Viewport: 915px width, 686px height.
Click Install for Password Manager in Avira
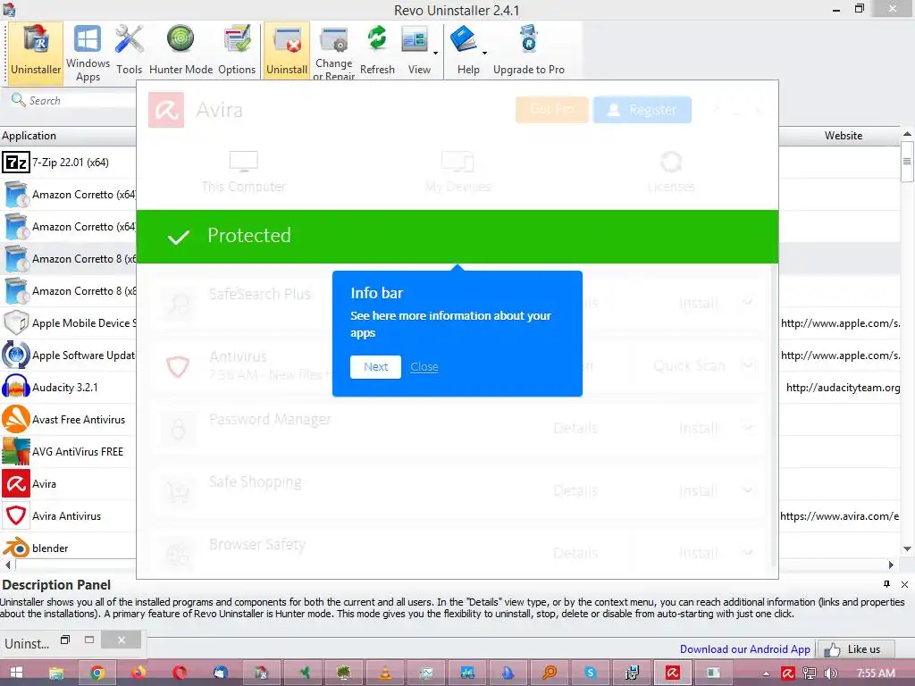[698, 428]
